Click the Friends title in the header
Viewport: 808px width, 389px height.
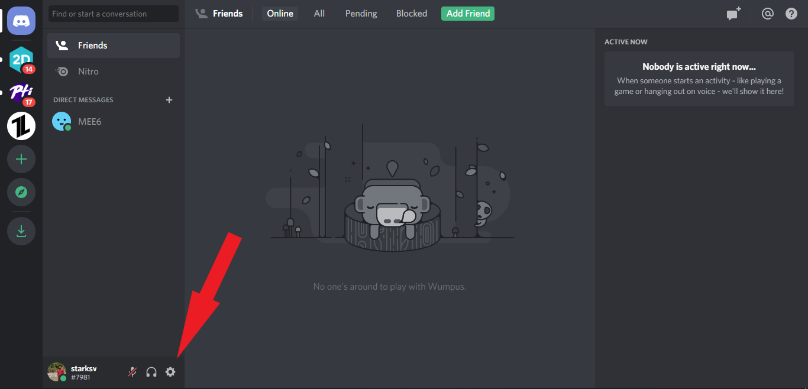[x=228, y=14]
